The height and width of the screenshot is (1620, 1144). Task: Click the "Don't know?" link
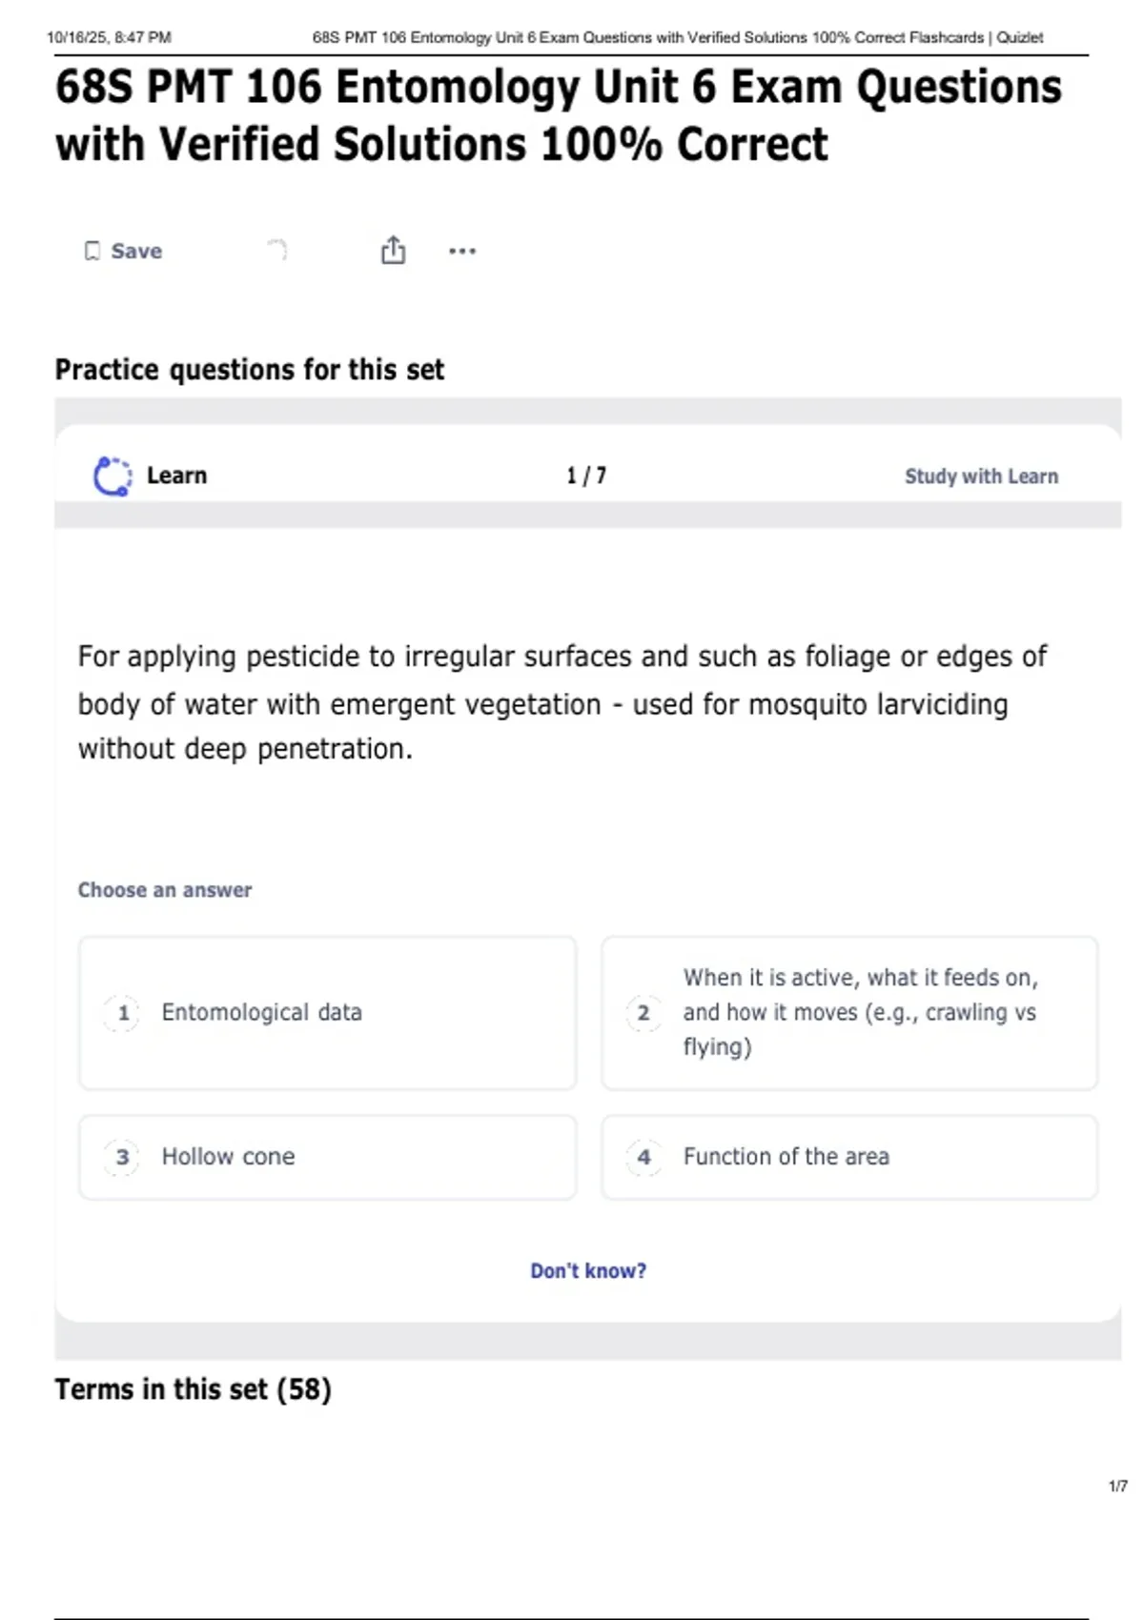[588, 1271]
